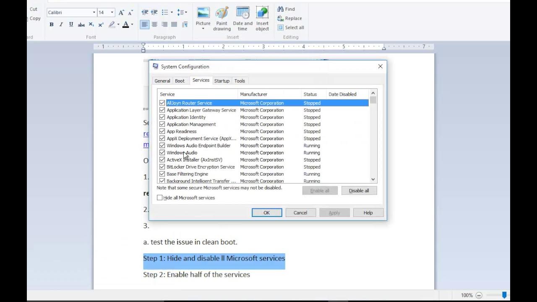Increase paragraph indent
The width and height of the screenshot is (537, 302).
[154, 13]
